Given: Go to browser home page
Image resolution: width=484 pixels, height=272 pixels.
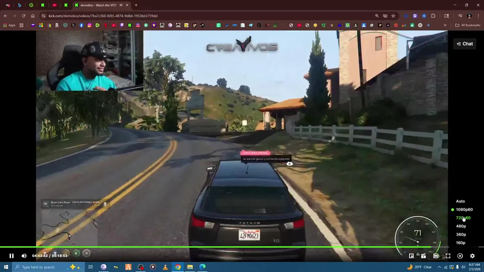Looking at the screenshot, I should [x=33, y=16].
